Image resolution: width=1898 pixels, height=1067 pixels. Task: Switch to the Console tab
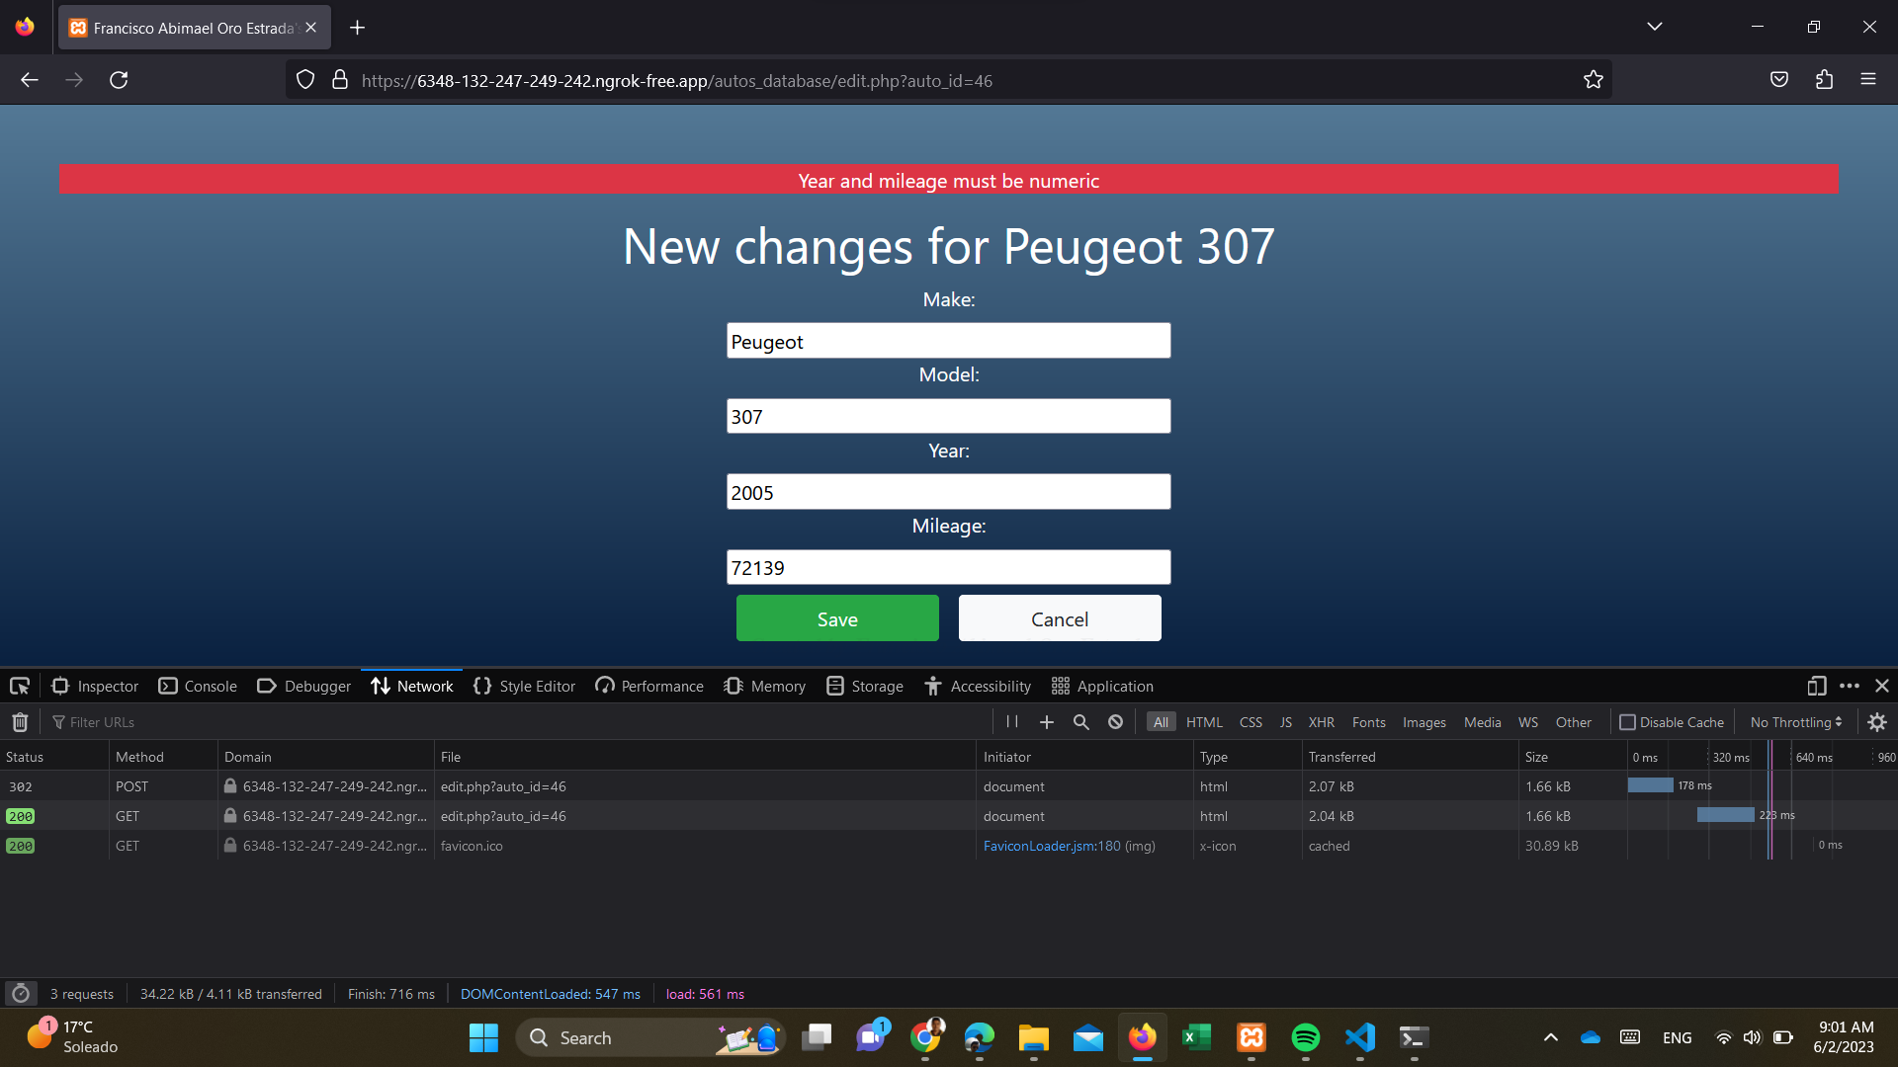coord(198,686)
